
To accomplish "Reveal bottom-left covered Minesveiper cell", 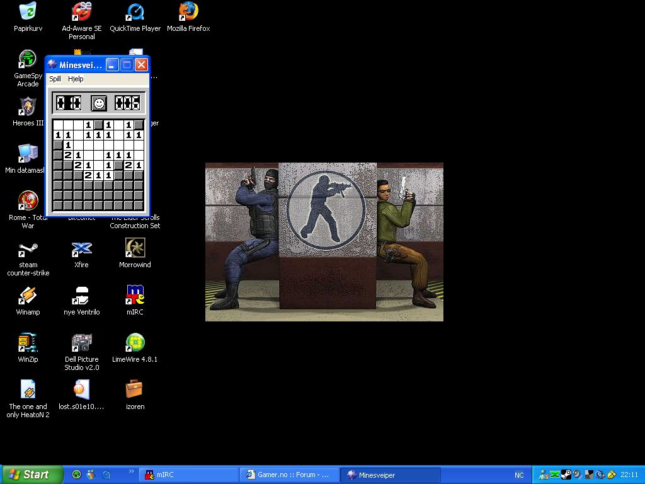I will 58,205.
